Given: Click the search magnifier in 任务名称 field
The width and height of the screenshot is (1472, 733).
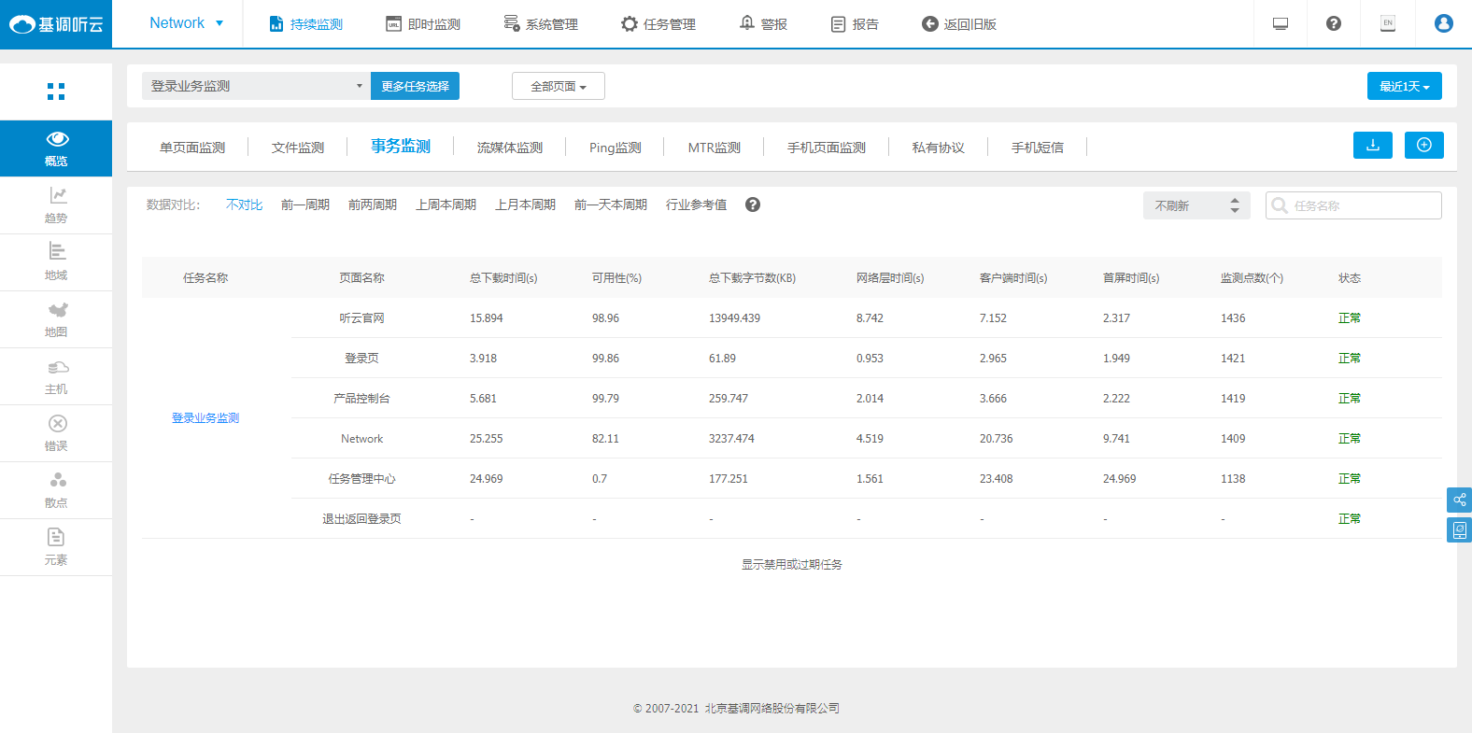Looking at the screenshot, I should (x=1280, y=205).
